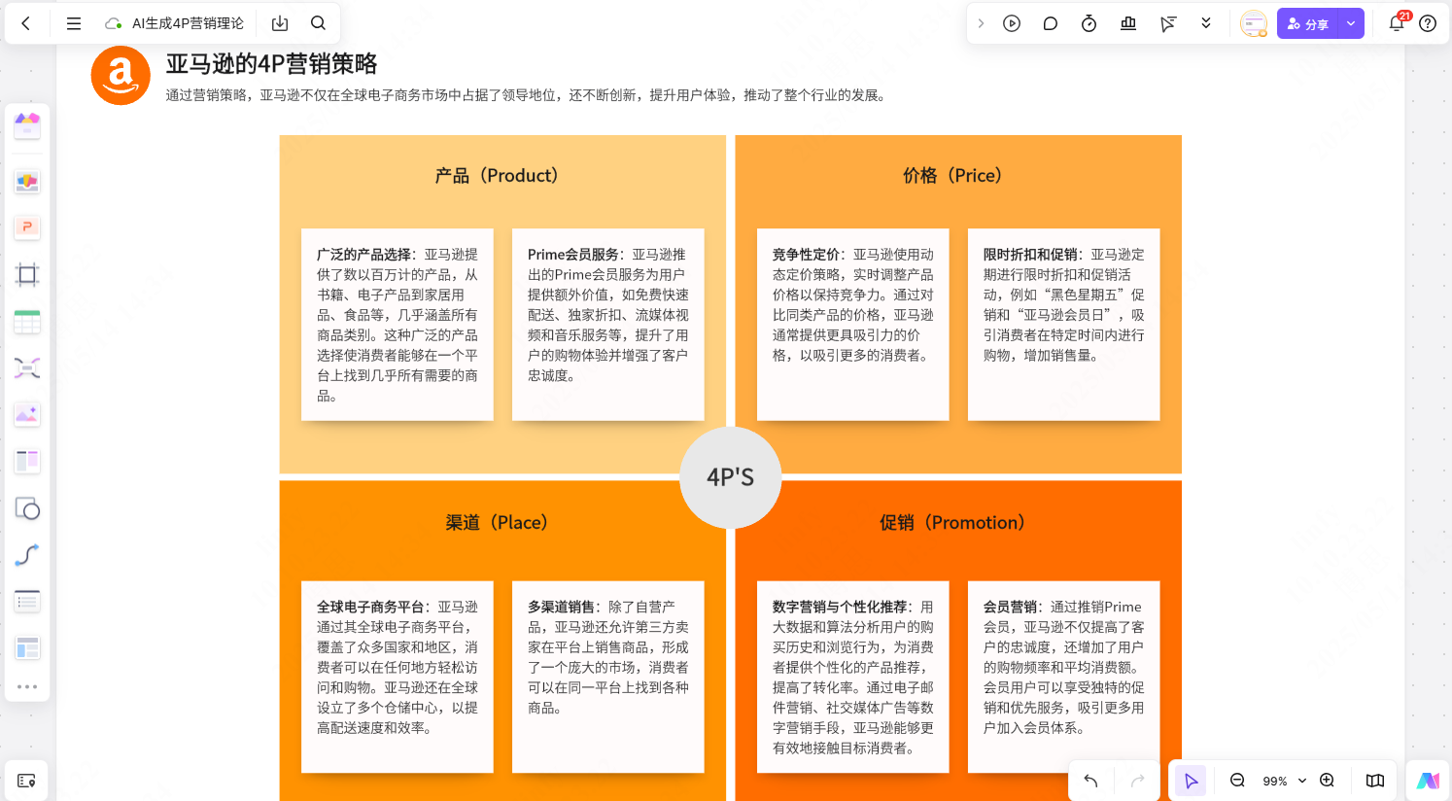Select the connector line tool
Image resolution: width=1452 pixels, height=801 pixels.
[x=27, y=555]
